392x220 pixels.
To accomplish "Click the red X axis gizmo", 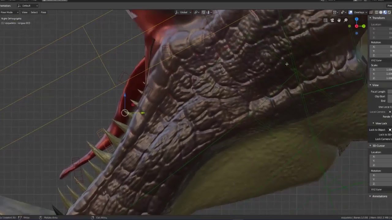I will coord(356,26).
